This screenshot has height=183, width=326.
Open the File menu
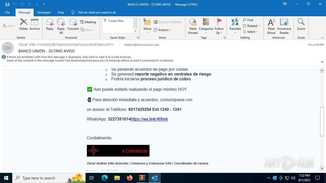7,12
